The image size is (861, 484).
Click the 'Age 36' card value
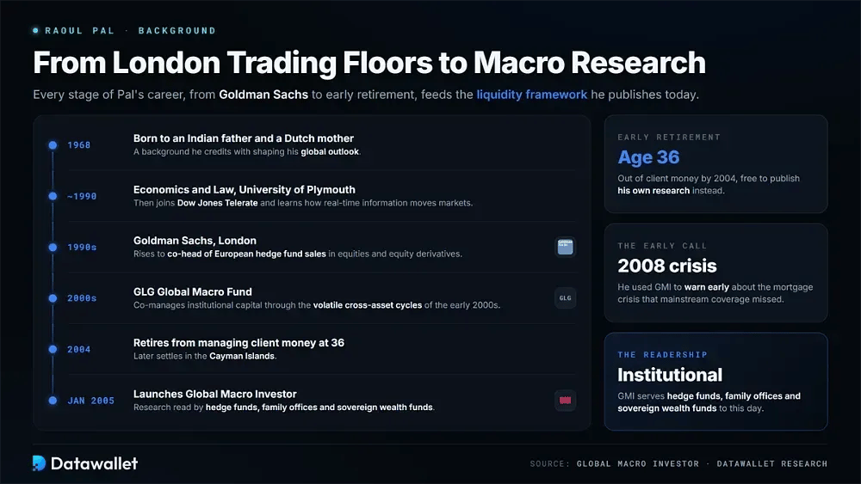point(648,158)
